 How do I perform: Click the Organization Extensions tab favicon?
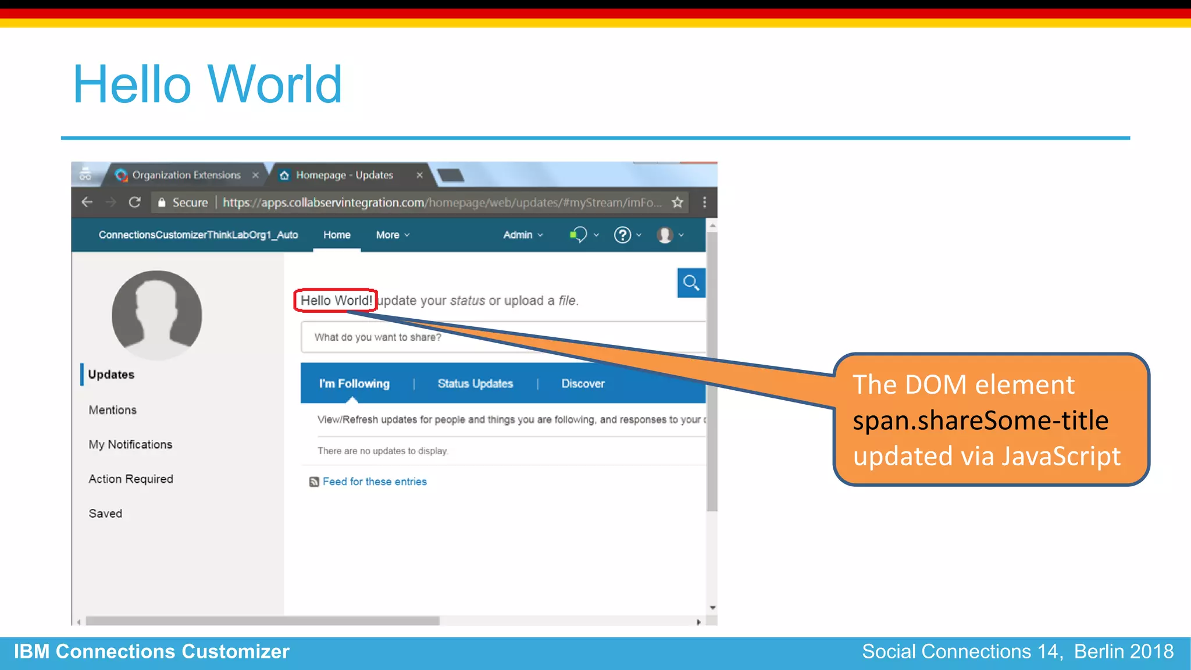(121, 175)
